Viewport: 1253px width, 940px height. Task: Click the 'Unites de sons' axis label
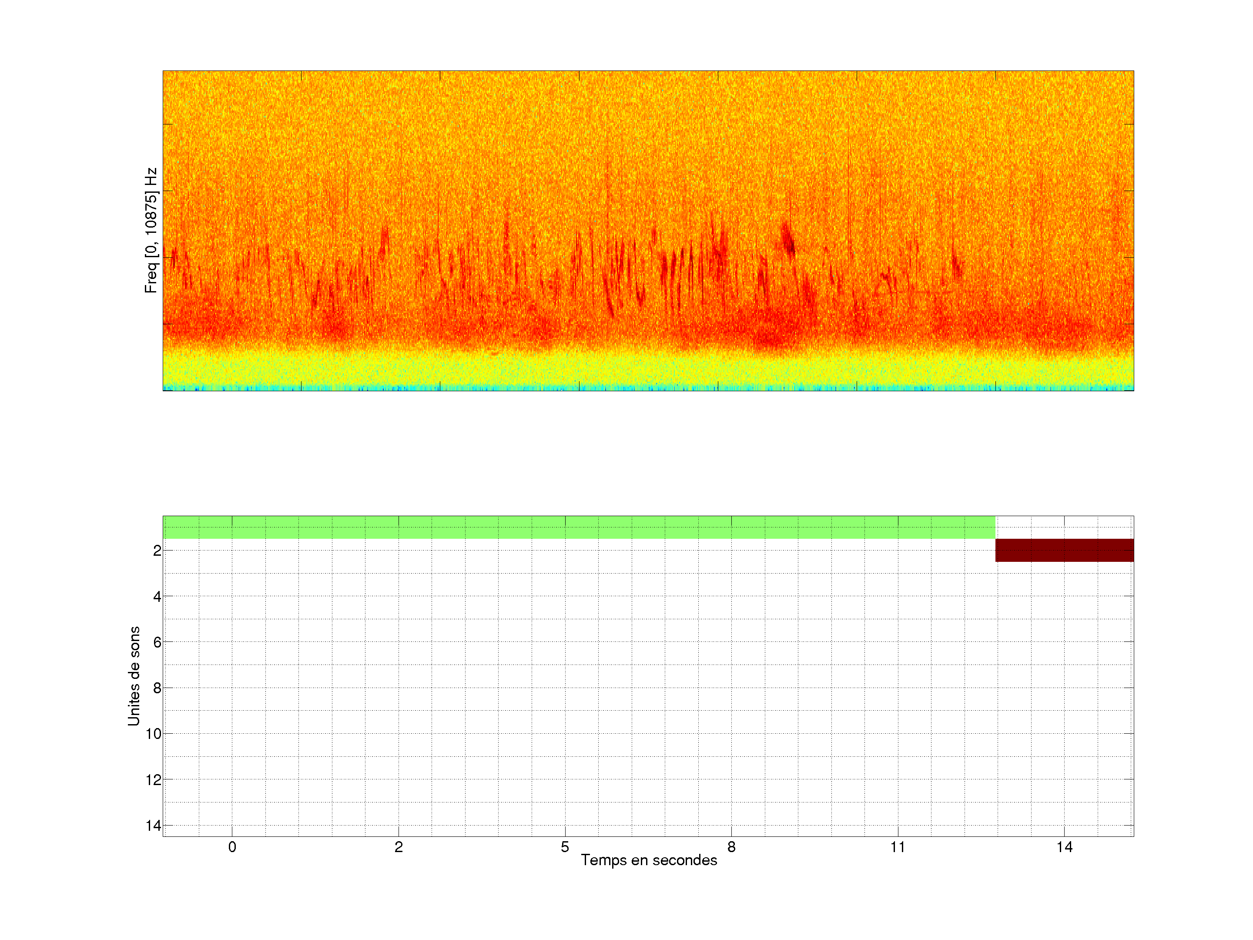[134, 676]
